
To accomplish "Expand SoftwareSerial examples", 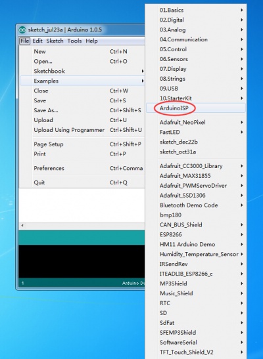I will [x=196, y=343].
